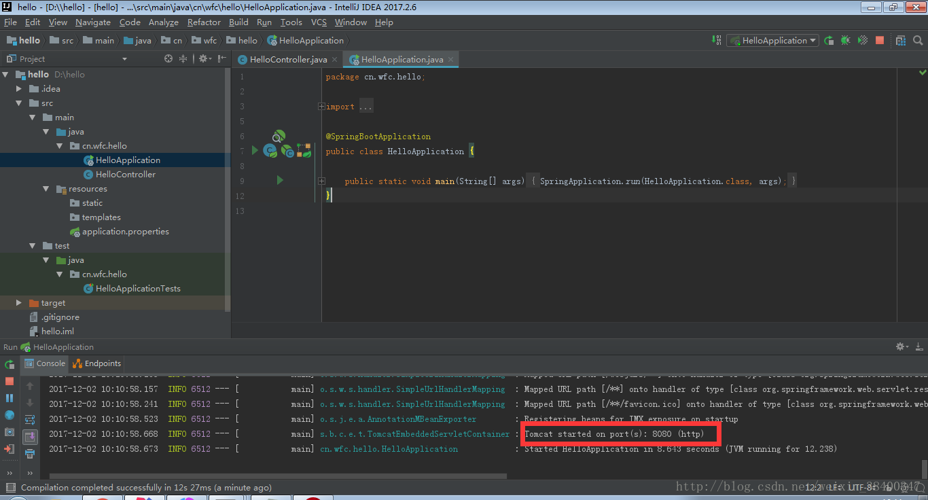Screen dimensions: 928x500
Task: Click '@SpringBootApplication' annotation in editor
Action: point(378,137)
